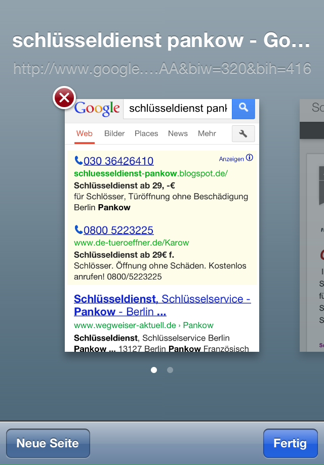This screenshot has height=465, width=324.
Task: Click the Google logo
Action: [x=97, y=109]
